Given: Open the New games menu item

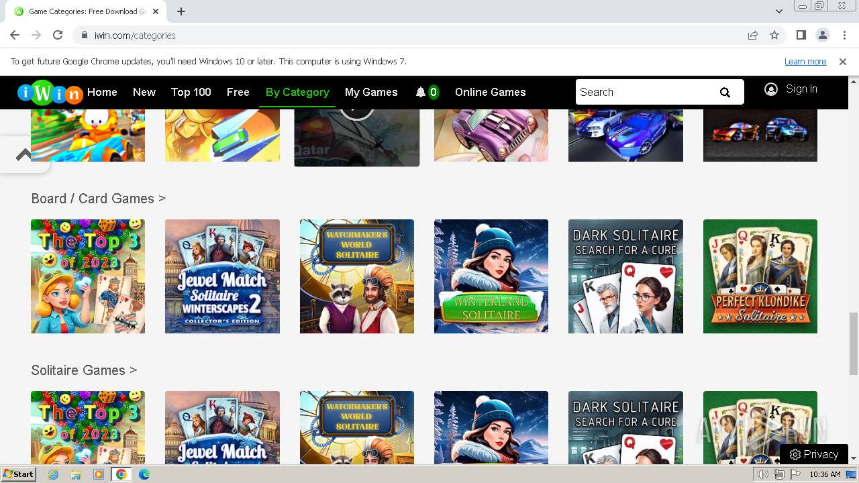Looking at the screenshot, I should coord(144,93).
